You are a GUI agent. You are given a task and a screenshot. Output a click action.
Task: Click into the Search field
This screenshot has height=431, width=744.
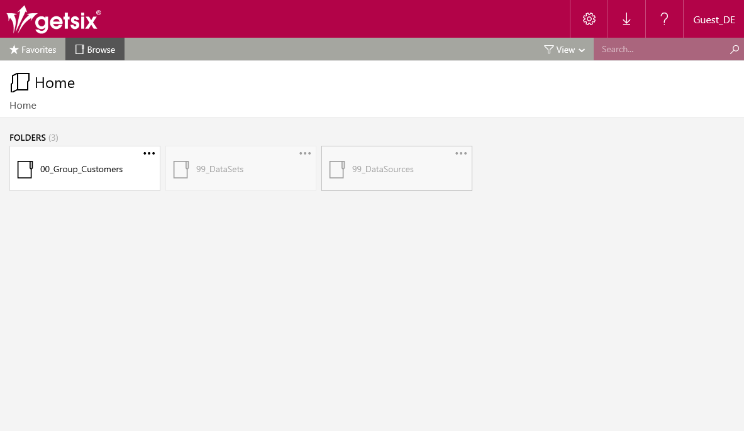pos(662,49)
